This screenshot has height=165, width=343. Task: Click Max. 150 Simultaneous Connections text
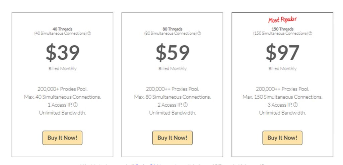pos(282,97)
